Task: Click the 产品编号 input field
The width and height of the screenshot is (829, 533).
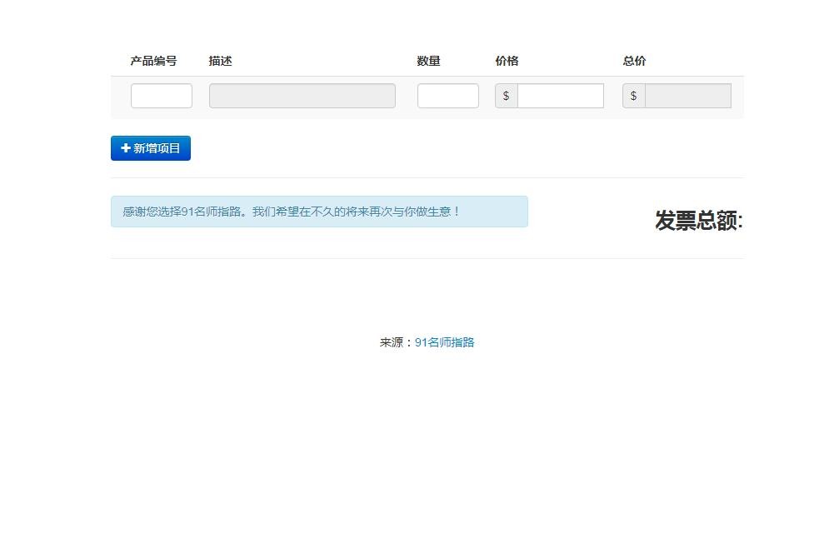Action: 162,96
